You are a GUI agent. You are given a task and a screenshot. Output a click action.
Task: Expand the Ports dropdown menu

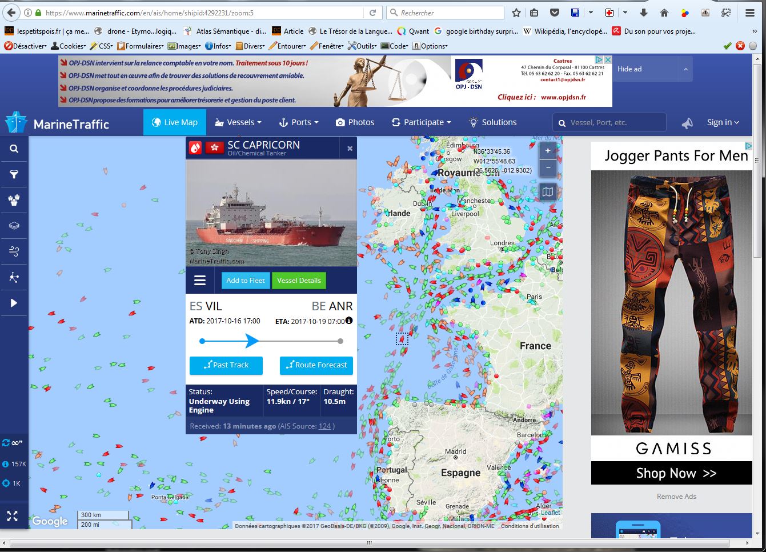[x=298, y=122]
